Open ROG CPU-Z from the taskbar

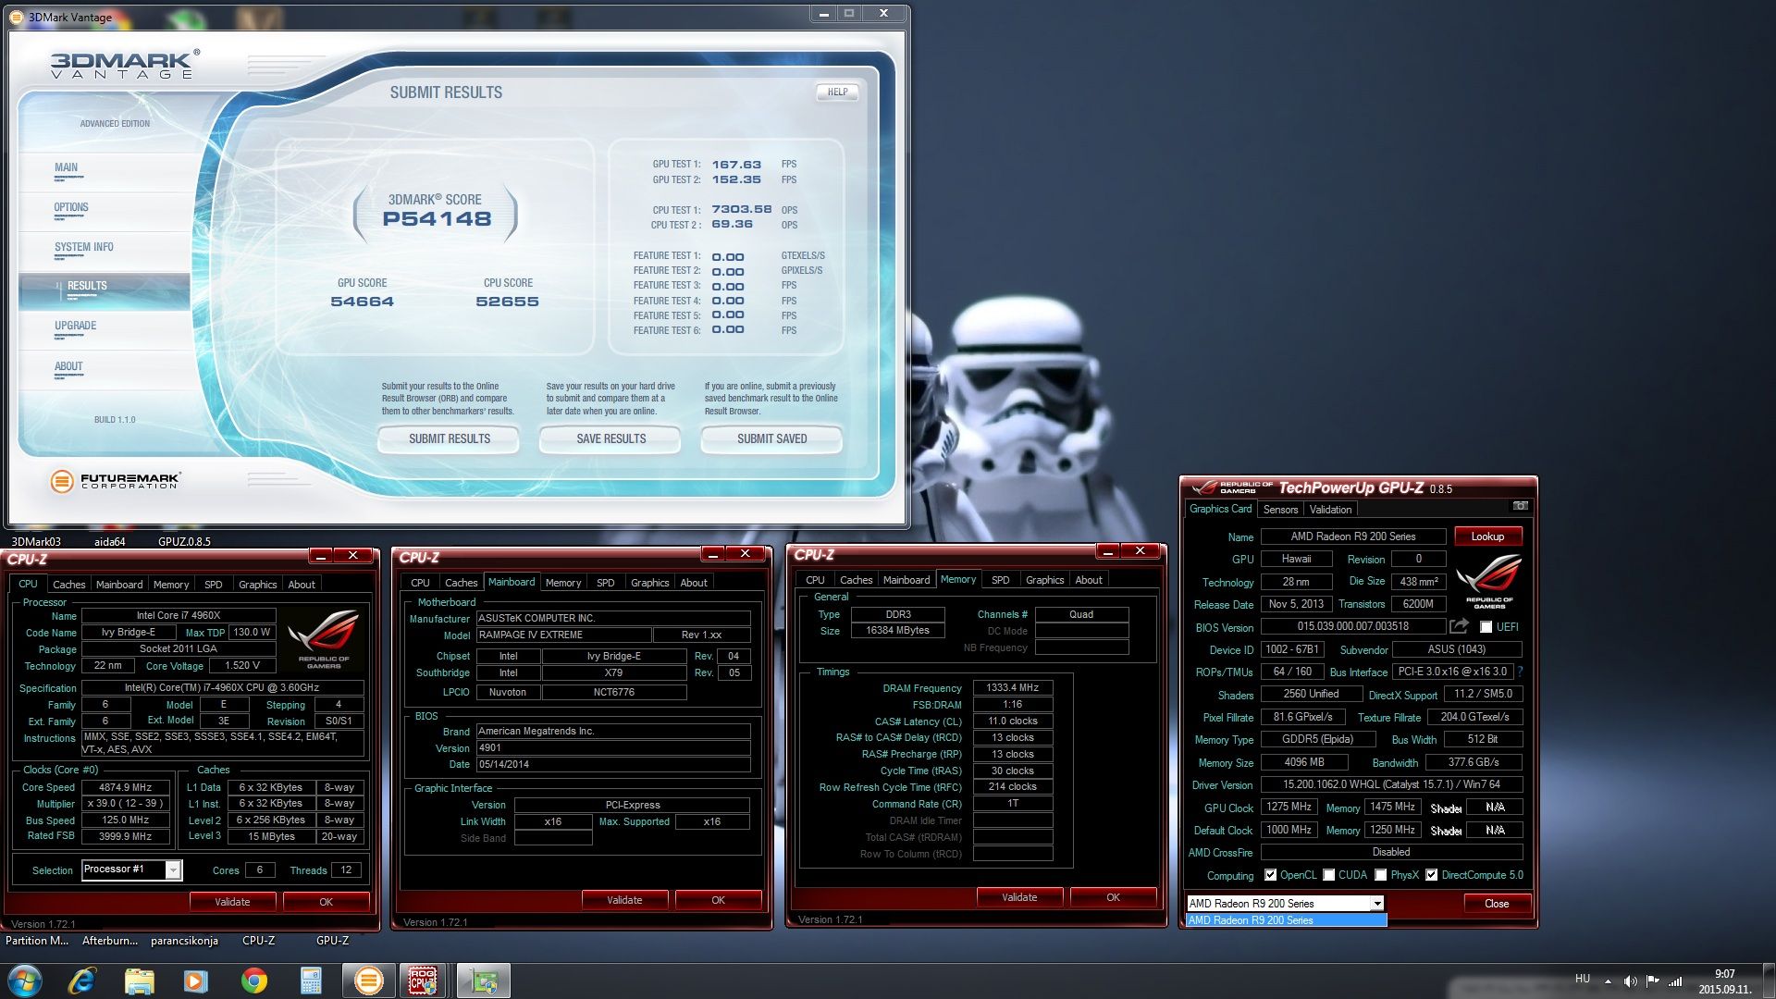[423, 980]
